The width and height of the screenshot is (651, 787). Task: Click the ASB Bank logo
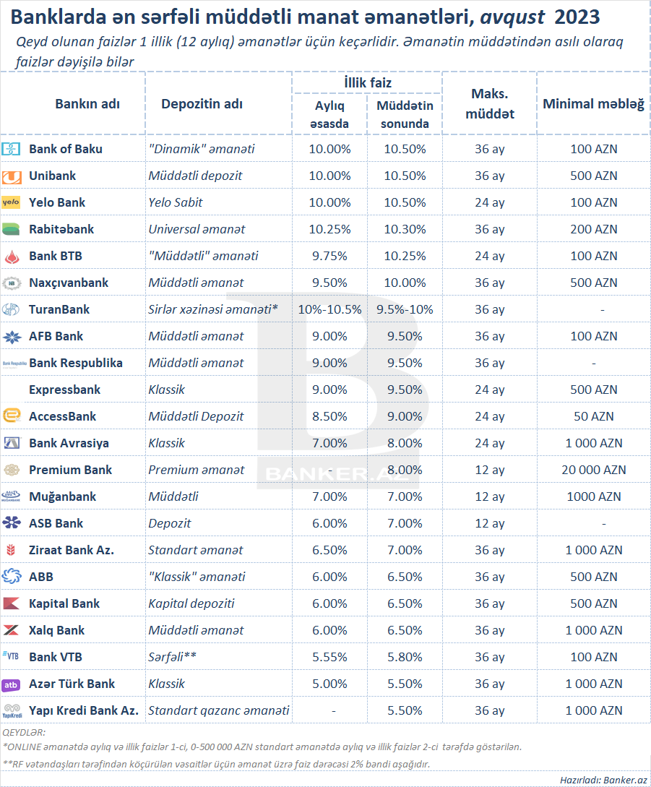[x=12, y=523]
